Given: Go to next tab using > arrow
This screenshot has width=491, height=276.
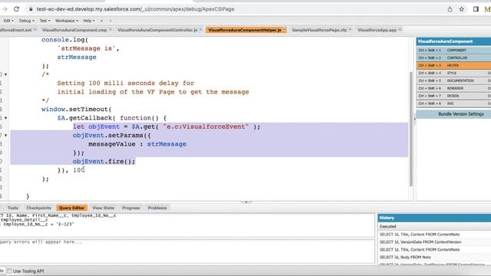Looking at the screenshot, I should (x=110, y=21).
